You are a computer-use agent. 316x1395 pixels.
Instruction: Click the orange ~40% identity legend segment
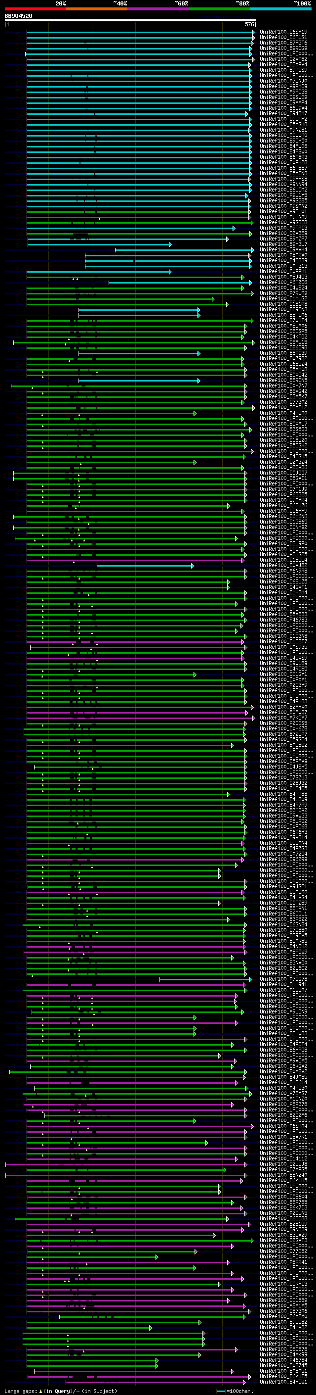coord(97,9)
